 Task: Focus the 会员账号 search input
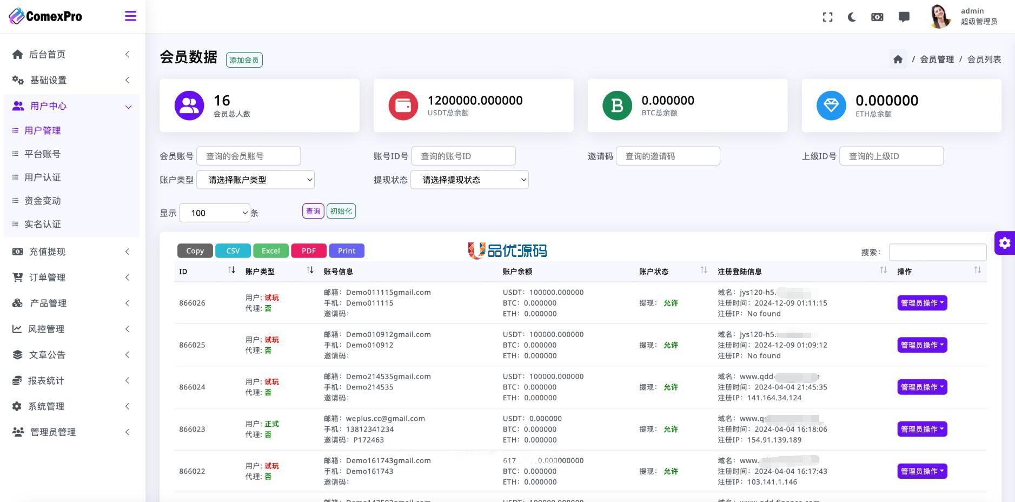point(249,156)
